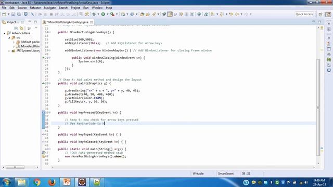Fold the keyPressed method at line 36
Screen dimensions: 333x187
[49, 112]
